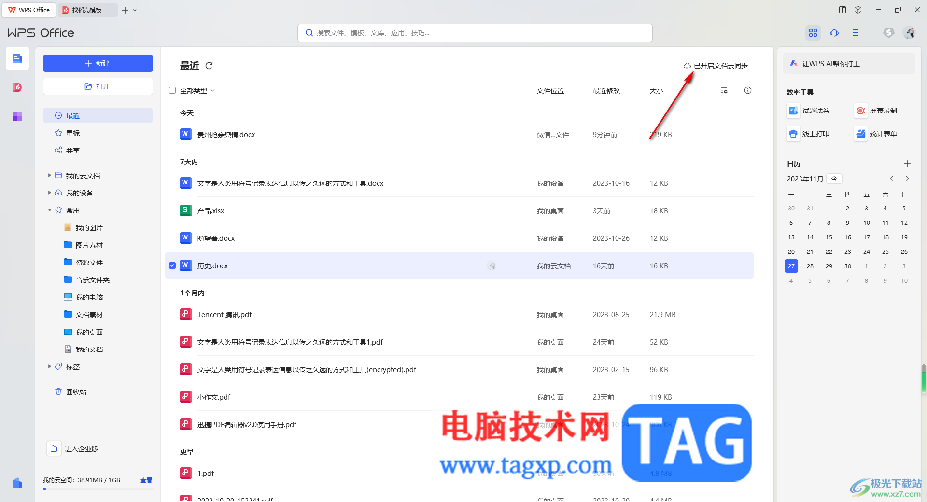Sort by 最近修改 column header
Viewport: 927px width, 502px height.
click(606, 91)
